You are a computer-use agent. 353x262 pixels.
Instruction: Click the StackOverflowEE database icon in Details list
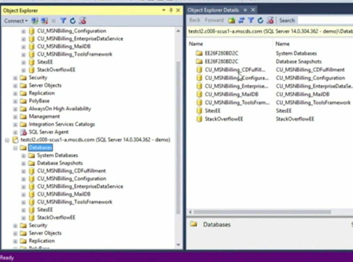pyautogui.click(x=199, y=119)
